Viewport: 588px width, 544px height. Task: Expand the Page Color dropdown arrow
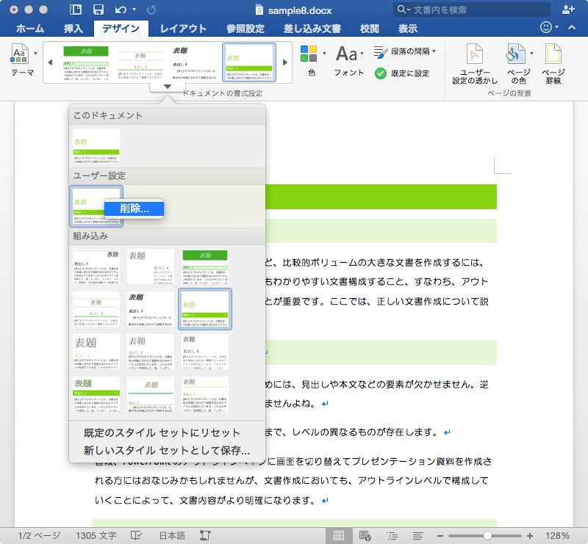click(531, 54)
